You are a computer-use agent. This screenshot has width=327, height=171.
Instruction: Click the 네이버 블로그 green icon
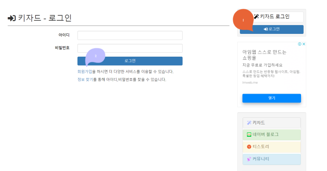249,135
